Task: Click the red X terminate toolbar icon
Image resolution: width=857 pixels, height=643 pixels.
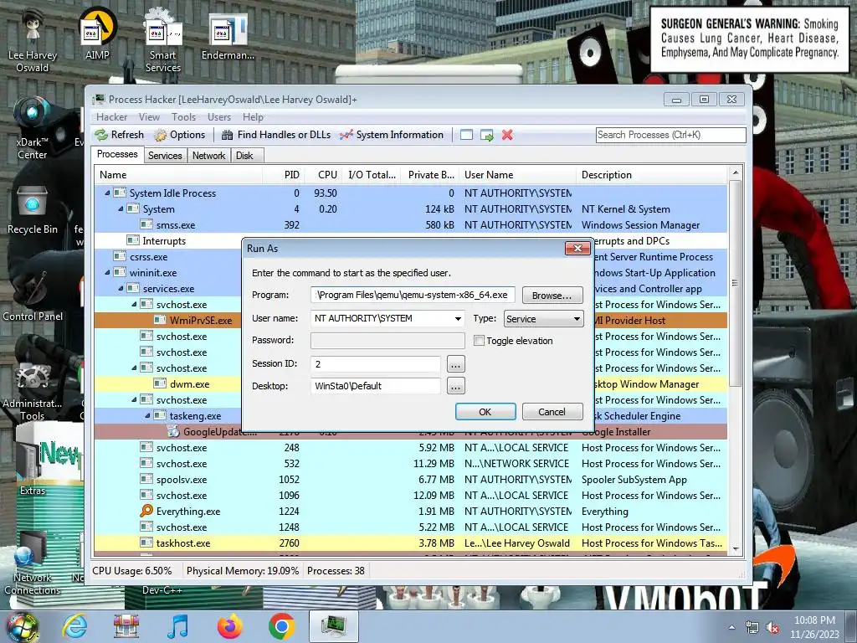Action: pos(507,135)
